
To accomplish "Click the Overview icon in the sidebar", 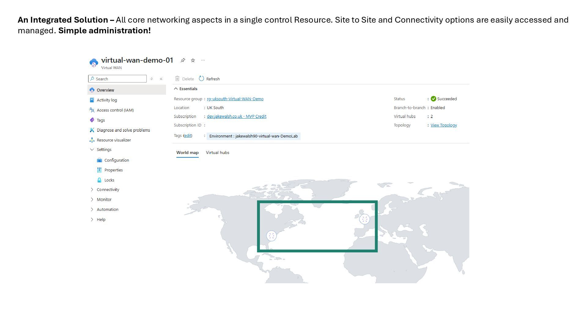I will 92,90.
